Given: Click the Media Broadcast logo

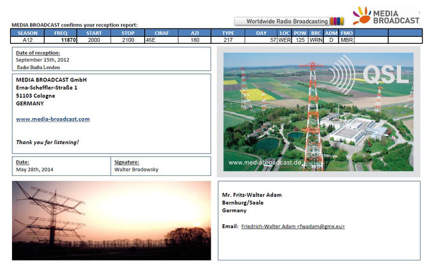Looking at the screenshot, I should pyautogui.click(x=386, y=16).
